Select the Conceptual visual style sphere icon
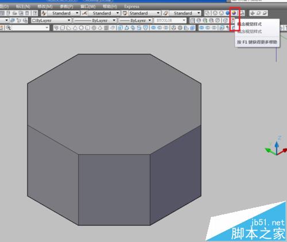This screenshot has width=287, height=242. click(x=234, y=13)
